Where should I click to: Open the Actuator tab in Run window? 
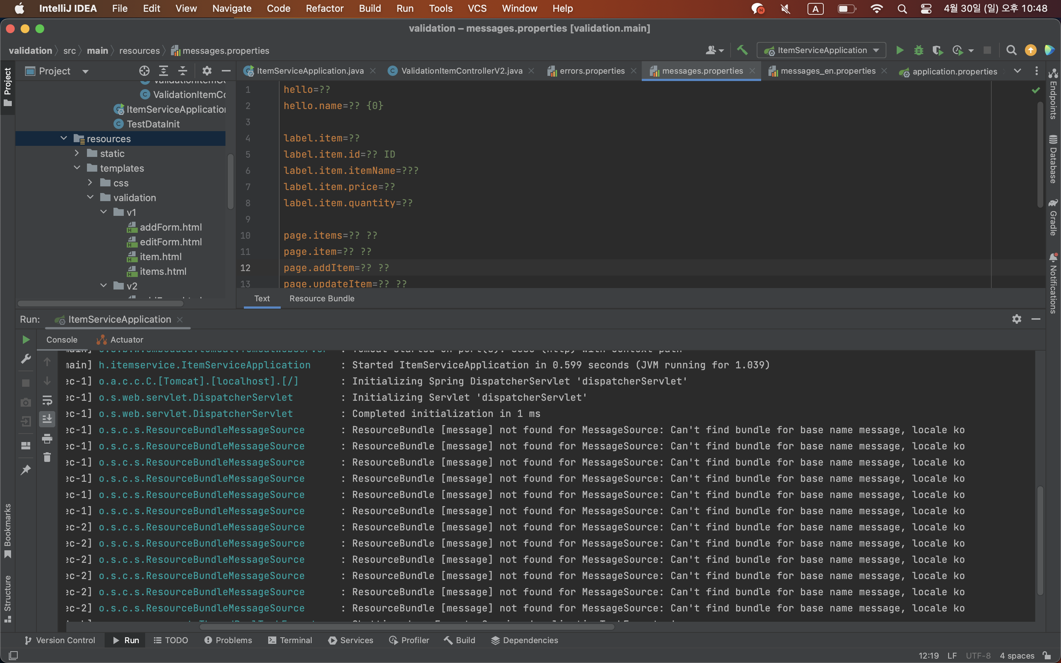(120, 340)
